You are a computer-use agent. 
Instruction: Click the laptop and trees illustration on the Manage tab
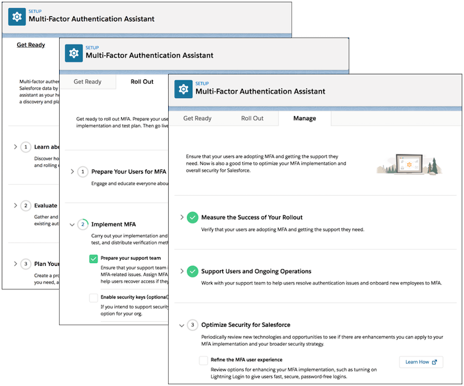coord(409,164)
